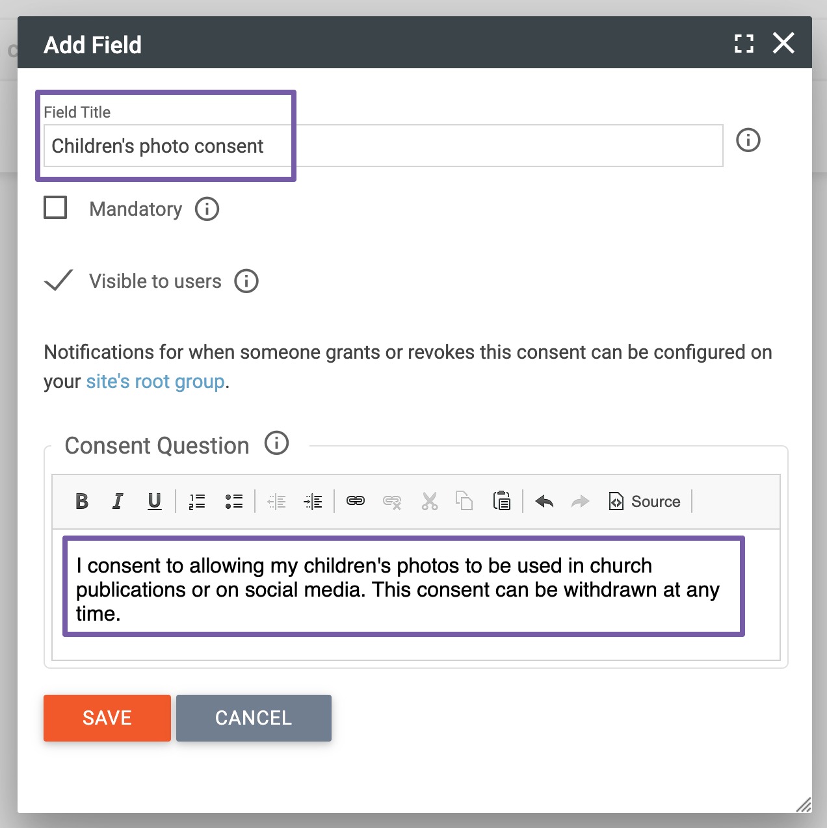This screenshot has width=827, height=828.
Task: Toggle italic text formatting
Action: point(118,501)
